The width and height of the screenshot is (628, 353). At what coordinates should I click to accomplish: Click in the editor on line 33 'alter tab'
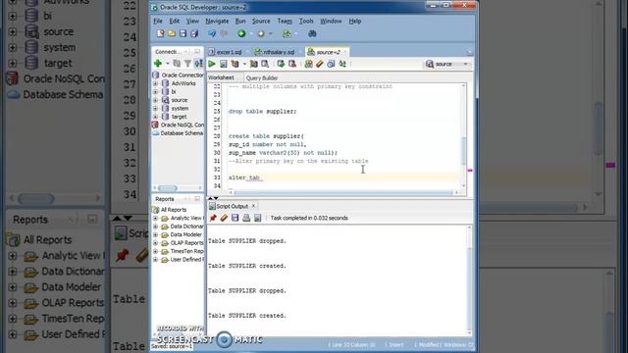(x=244, y=177)
